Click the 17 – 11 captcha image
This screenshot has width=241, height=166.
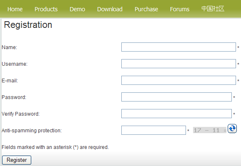(210, 130)
